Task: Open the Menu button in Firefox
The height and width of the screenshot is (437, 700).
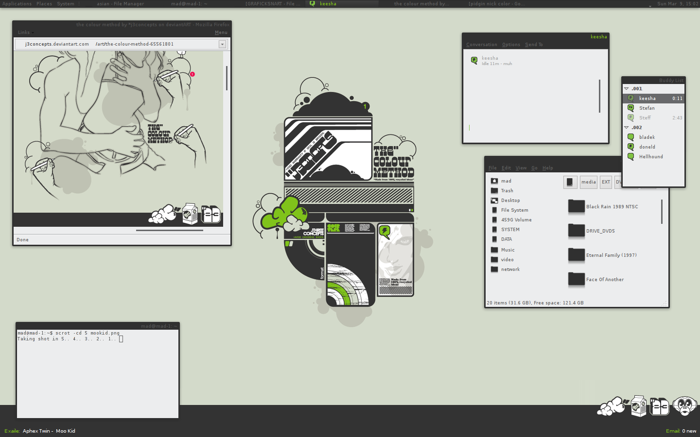Action: [x=221, y=33]
